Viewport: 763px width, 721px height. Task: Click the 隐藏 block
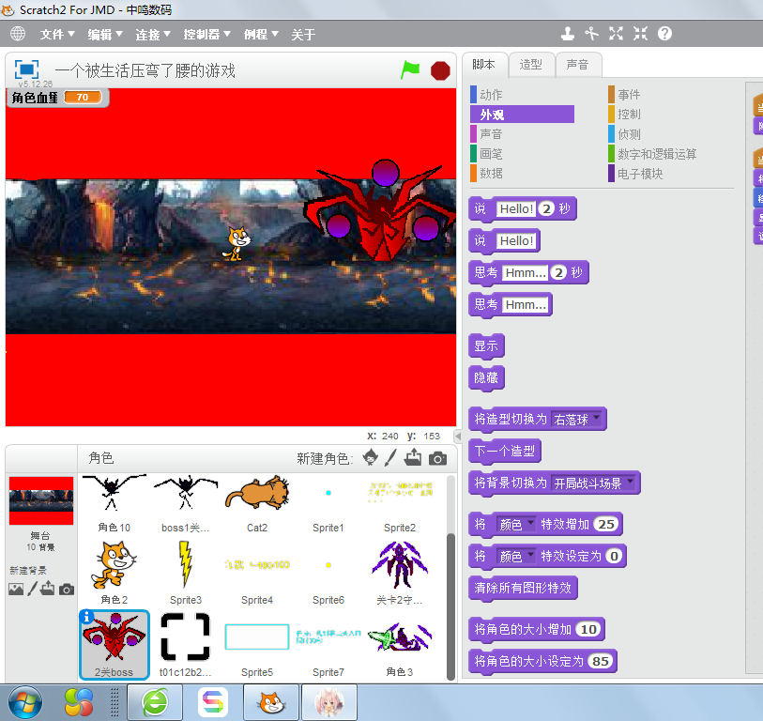click(x=486, y=377)
